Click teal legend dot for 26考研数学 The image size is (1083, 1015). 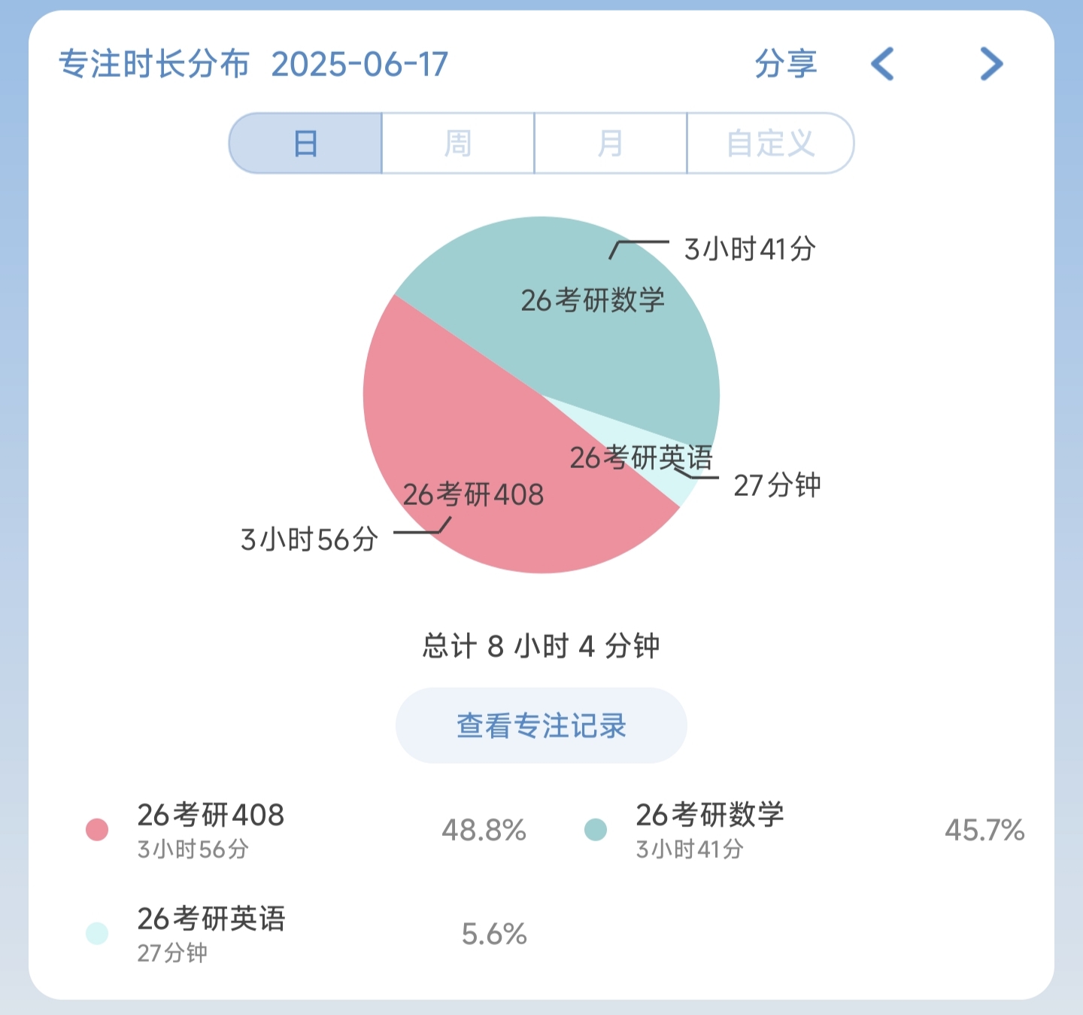596,830
